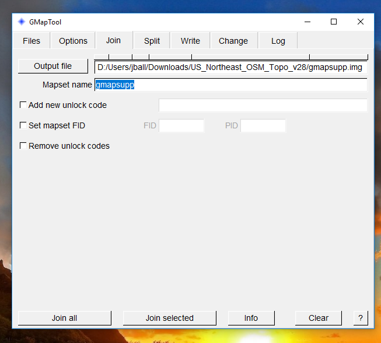View the Log tab
The image size is (381, 343).
pos(278,41)
